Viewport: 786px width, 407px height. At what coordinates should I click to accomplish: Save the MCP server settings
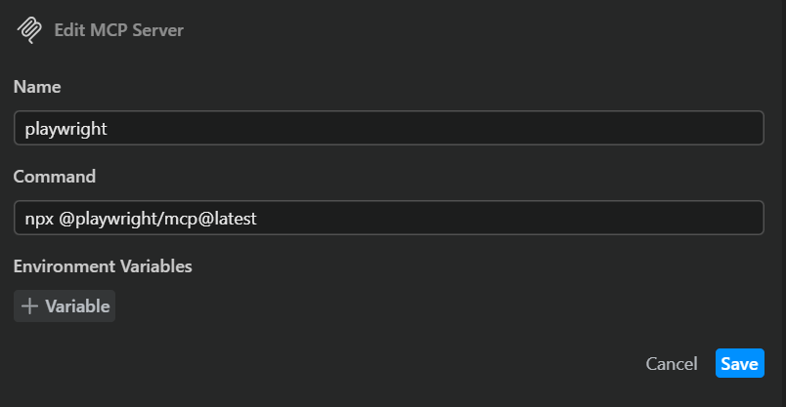739,363
